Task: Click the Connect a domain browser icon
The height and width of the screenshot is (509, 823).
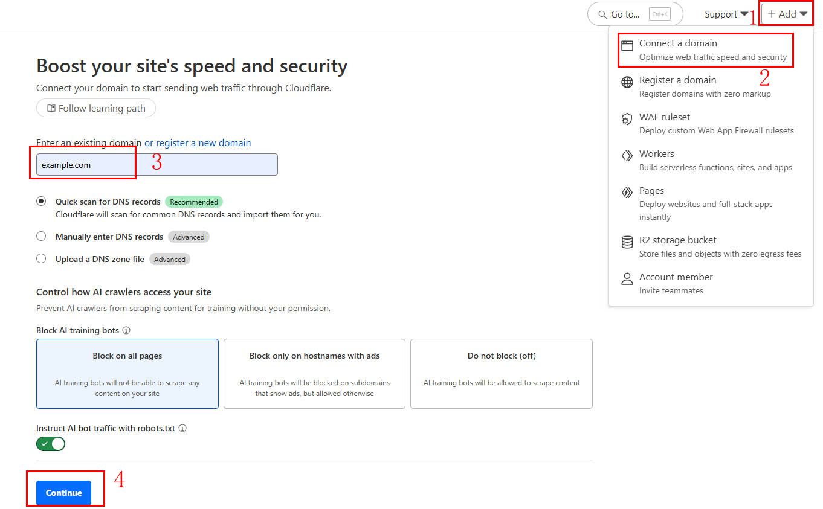Action: tap(627, 45)
